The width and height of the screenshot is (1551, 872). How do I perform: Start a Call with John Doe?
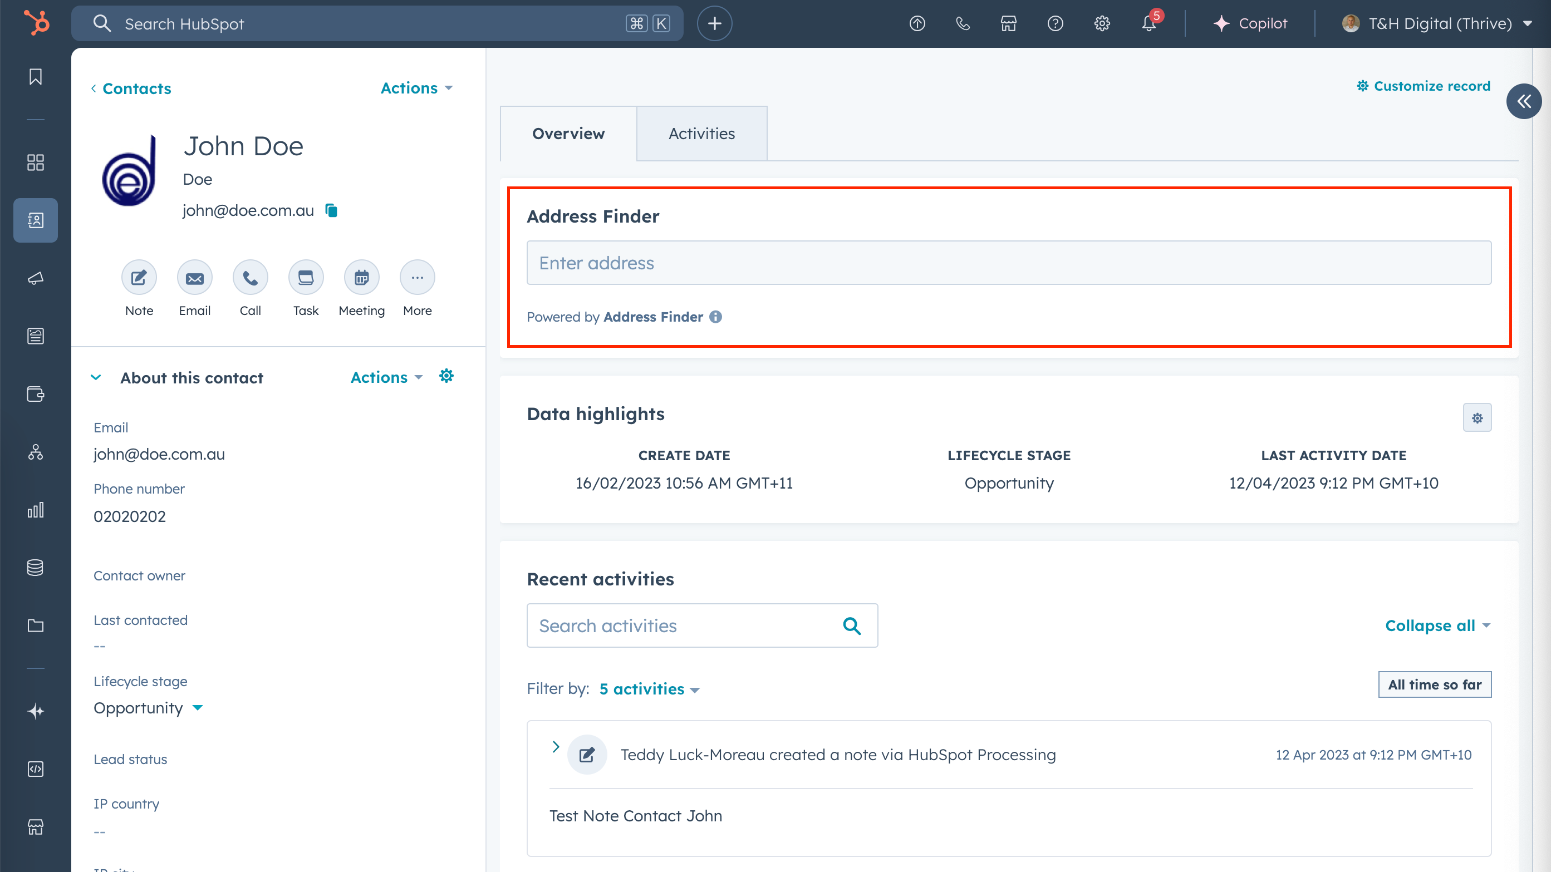coord(250,278)
